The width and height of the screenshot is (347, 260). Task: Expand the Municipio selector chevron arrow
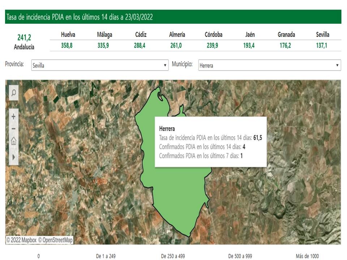337,65
